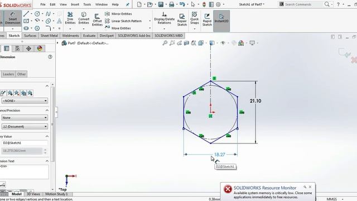Image resolution: width=357 pixels, height=201 pixels.
Task: Click the Offset Entities tool
Action: coord(97,20)
